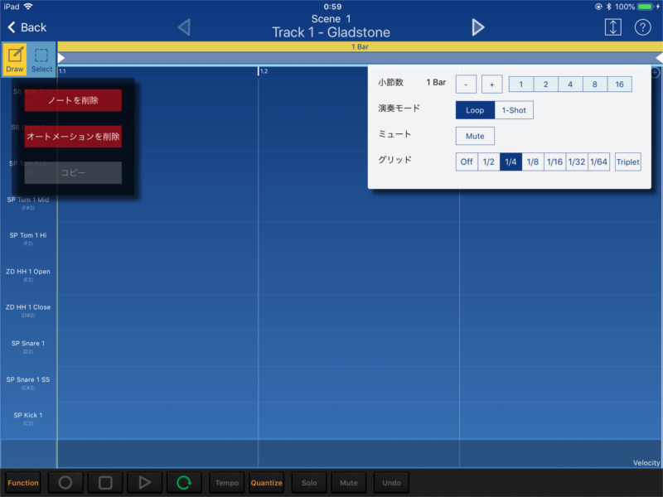Viewport: 663px width, 497px height.
Task: Click the loop start marker triangle
Action: [x=61, y=58]
